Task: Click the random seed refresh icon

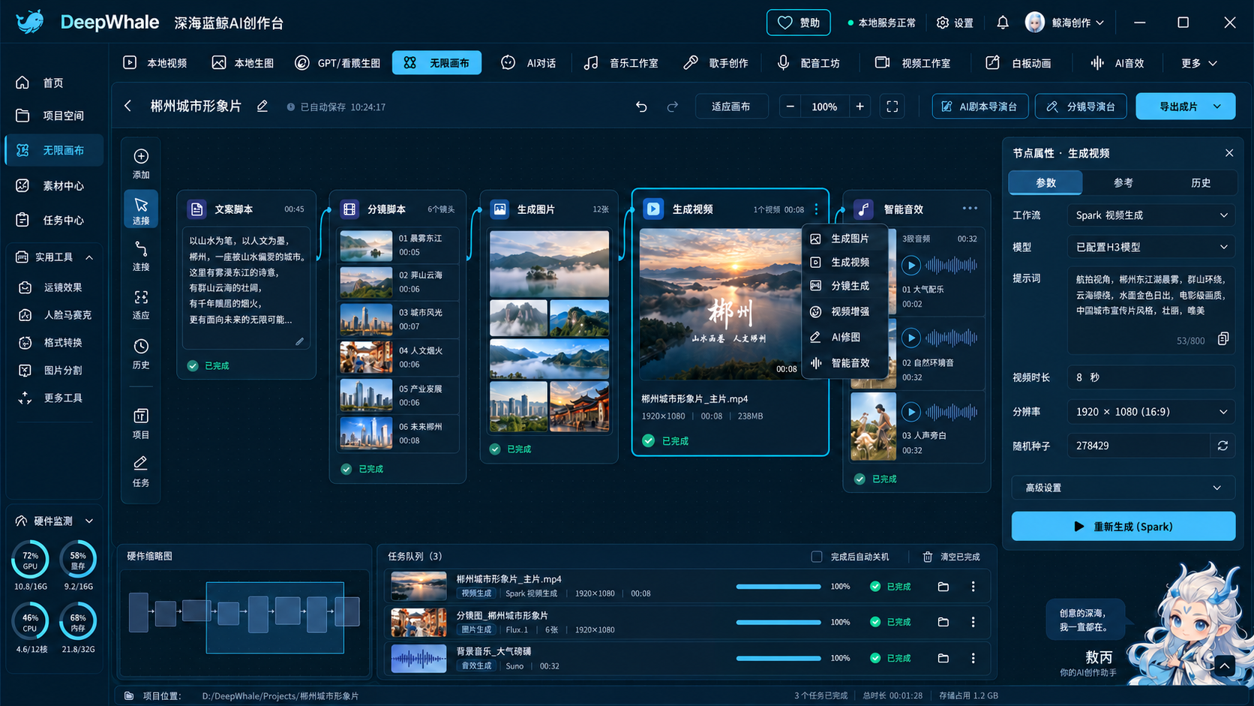Action: [x=1222, y=446]
